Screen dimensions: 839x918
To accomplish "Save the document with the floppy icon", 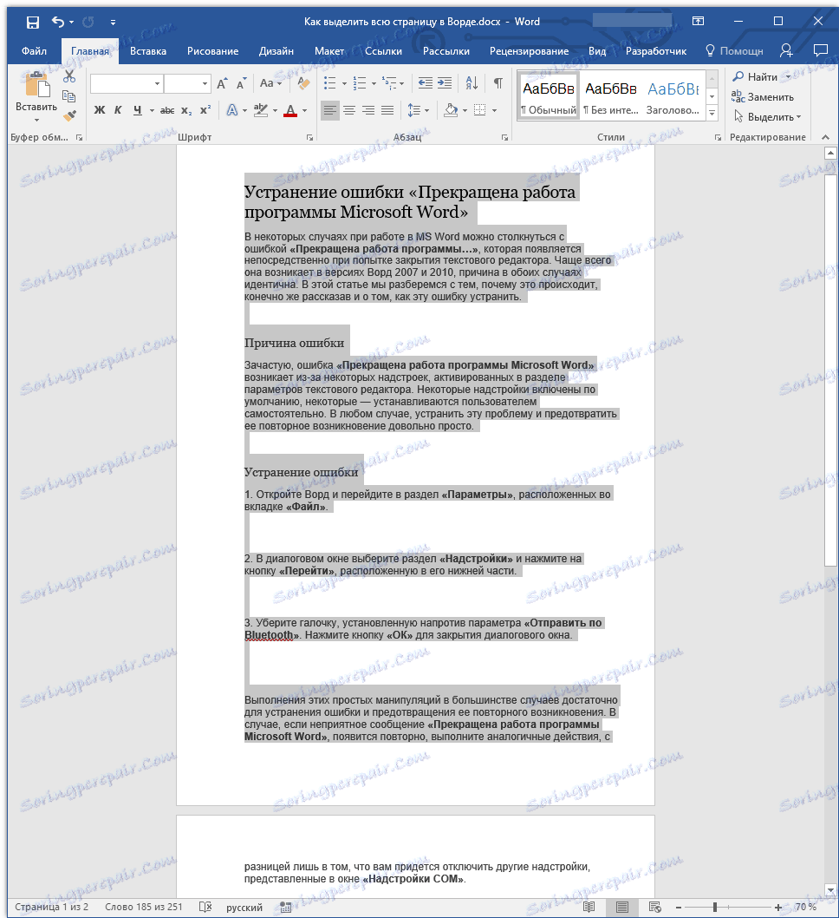I will coord(33,23).
